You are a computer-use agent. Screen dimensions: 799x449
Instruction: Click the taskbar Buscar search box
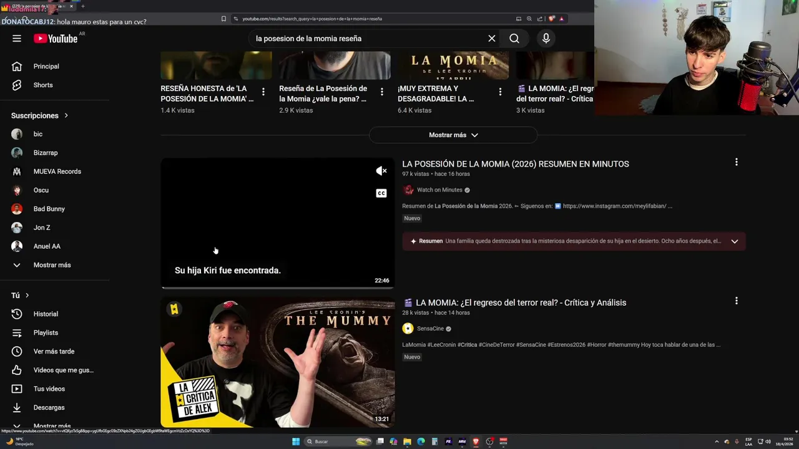tap(337, 442)
